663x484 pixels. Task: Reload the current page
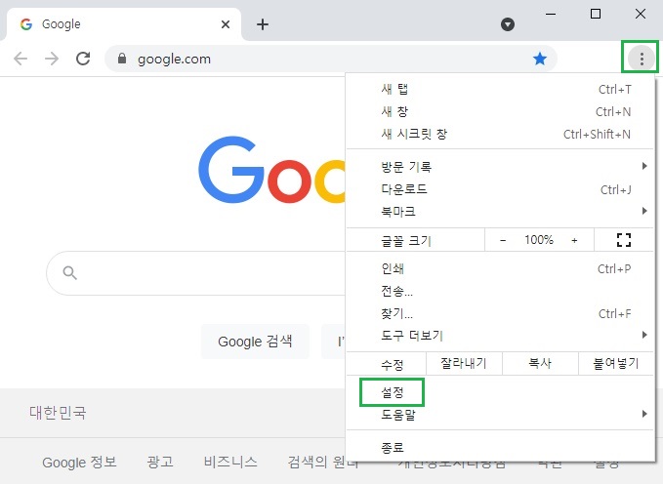point(83,59)
